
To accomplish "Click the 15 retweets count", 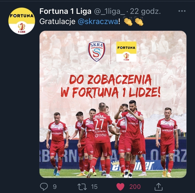I will tap(94, 187).
